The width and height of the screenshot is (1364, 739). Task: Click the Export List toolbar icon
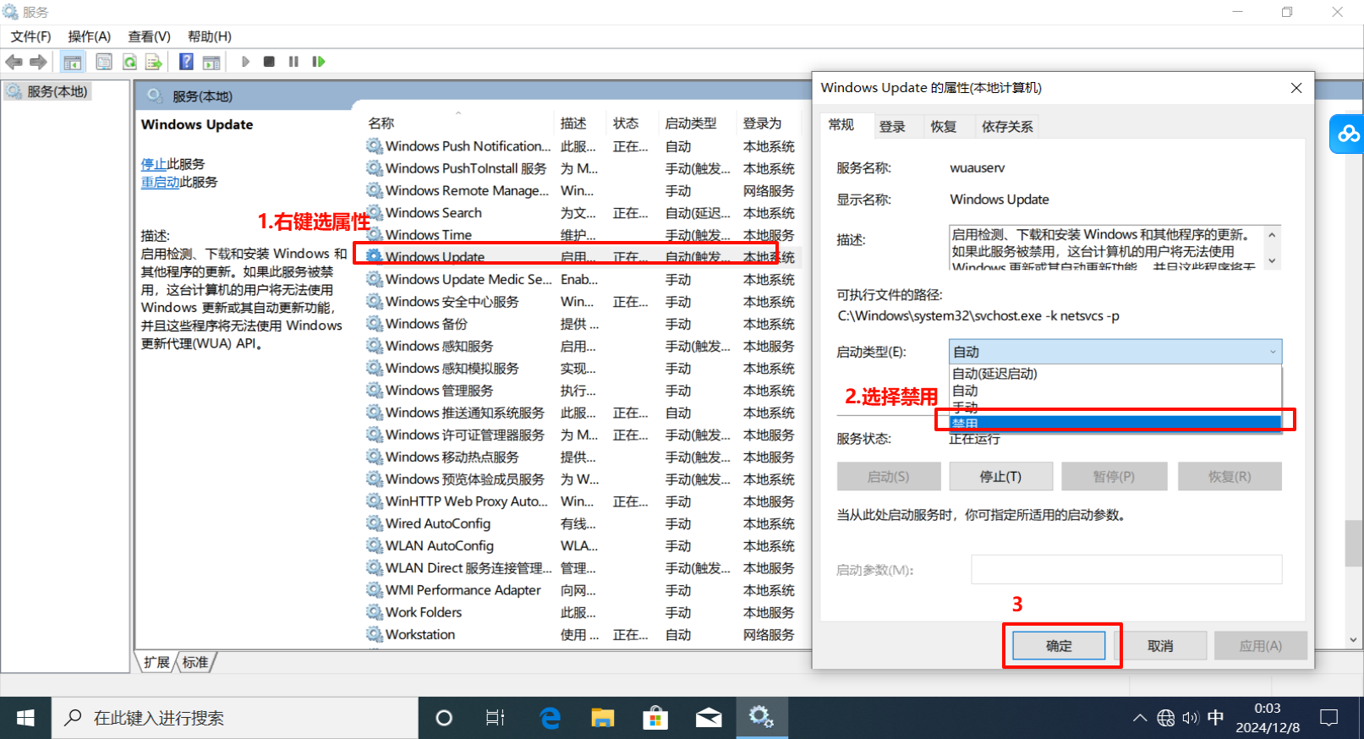pyautogui.click(x=154, y=62)
